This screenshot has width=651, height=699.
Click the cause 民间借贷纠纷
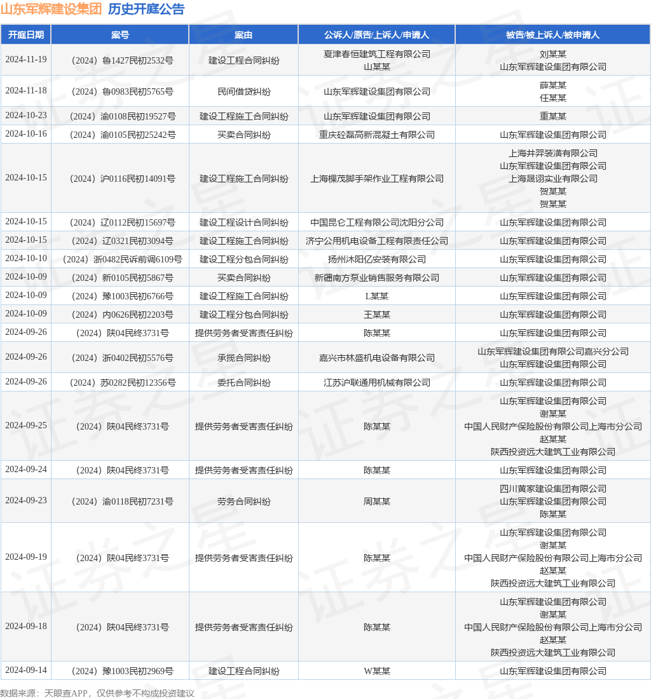click(x=244, y=92)
